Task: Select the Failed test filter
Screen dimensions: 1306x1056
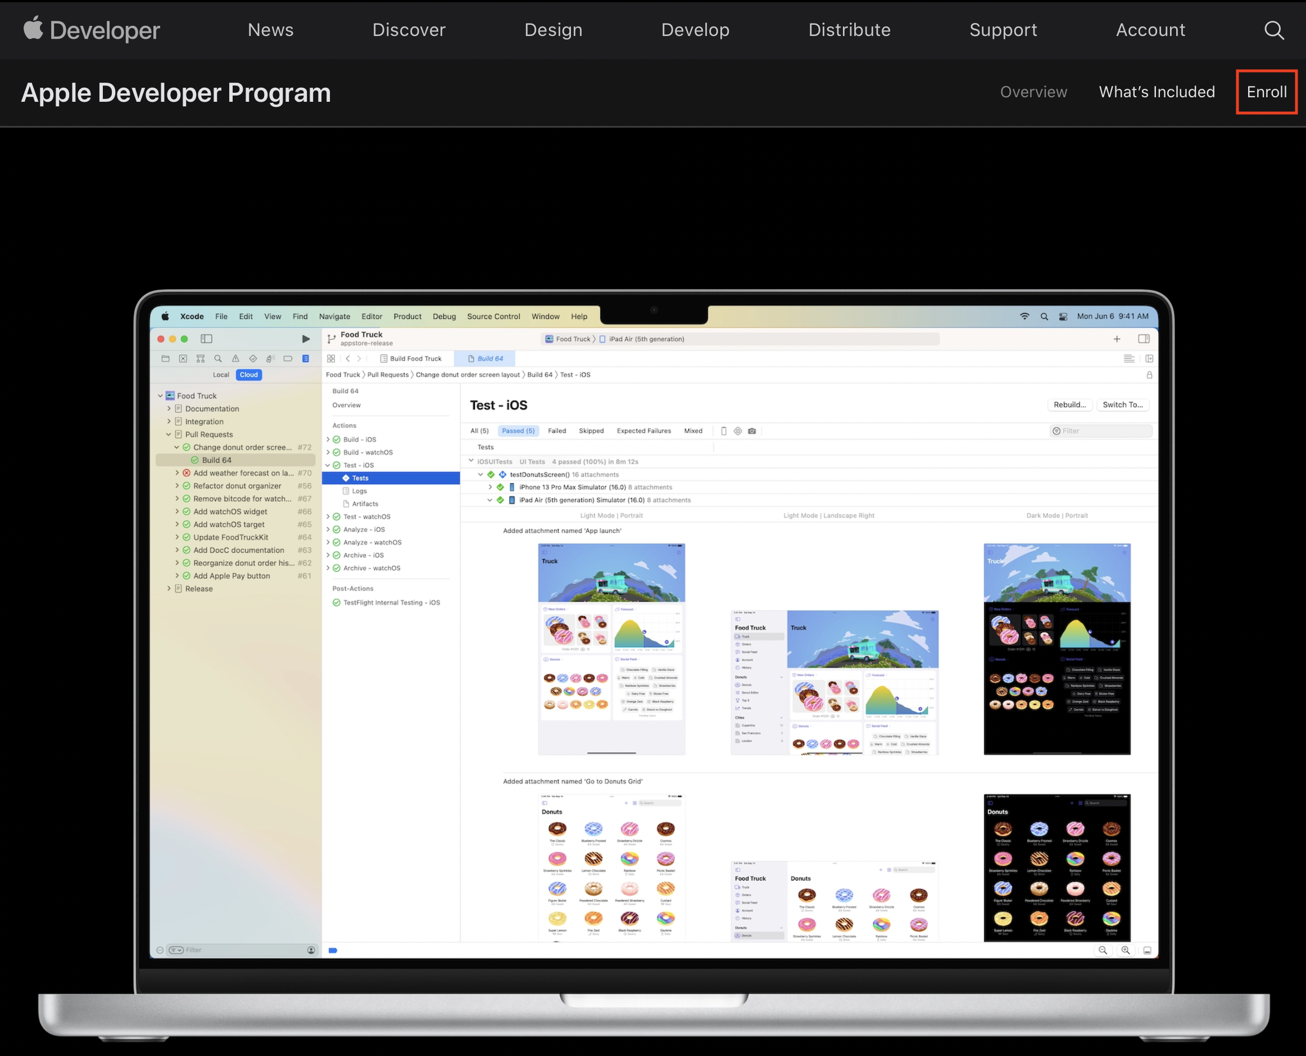Action: pos(556,431)
